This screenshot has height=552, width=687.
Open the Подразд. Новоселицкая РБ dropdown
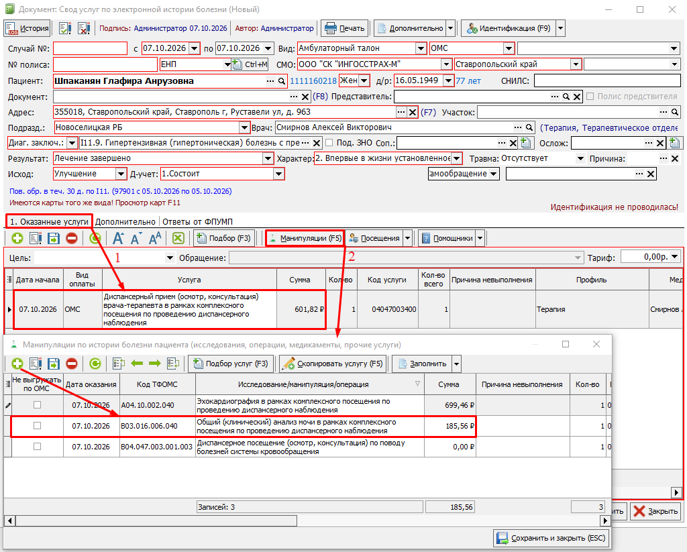tap(244, 127)
